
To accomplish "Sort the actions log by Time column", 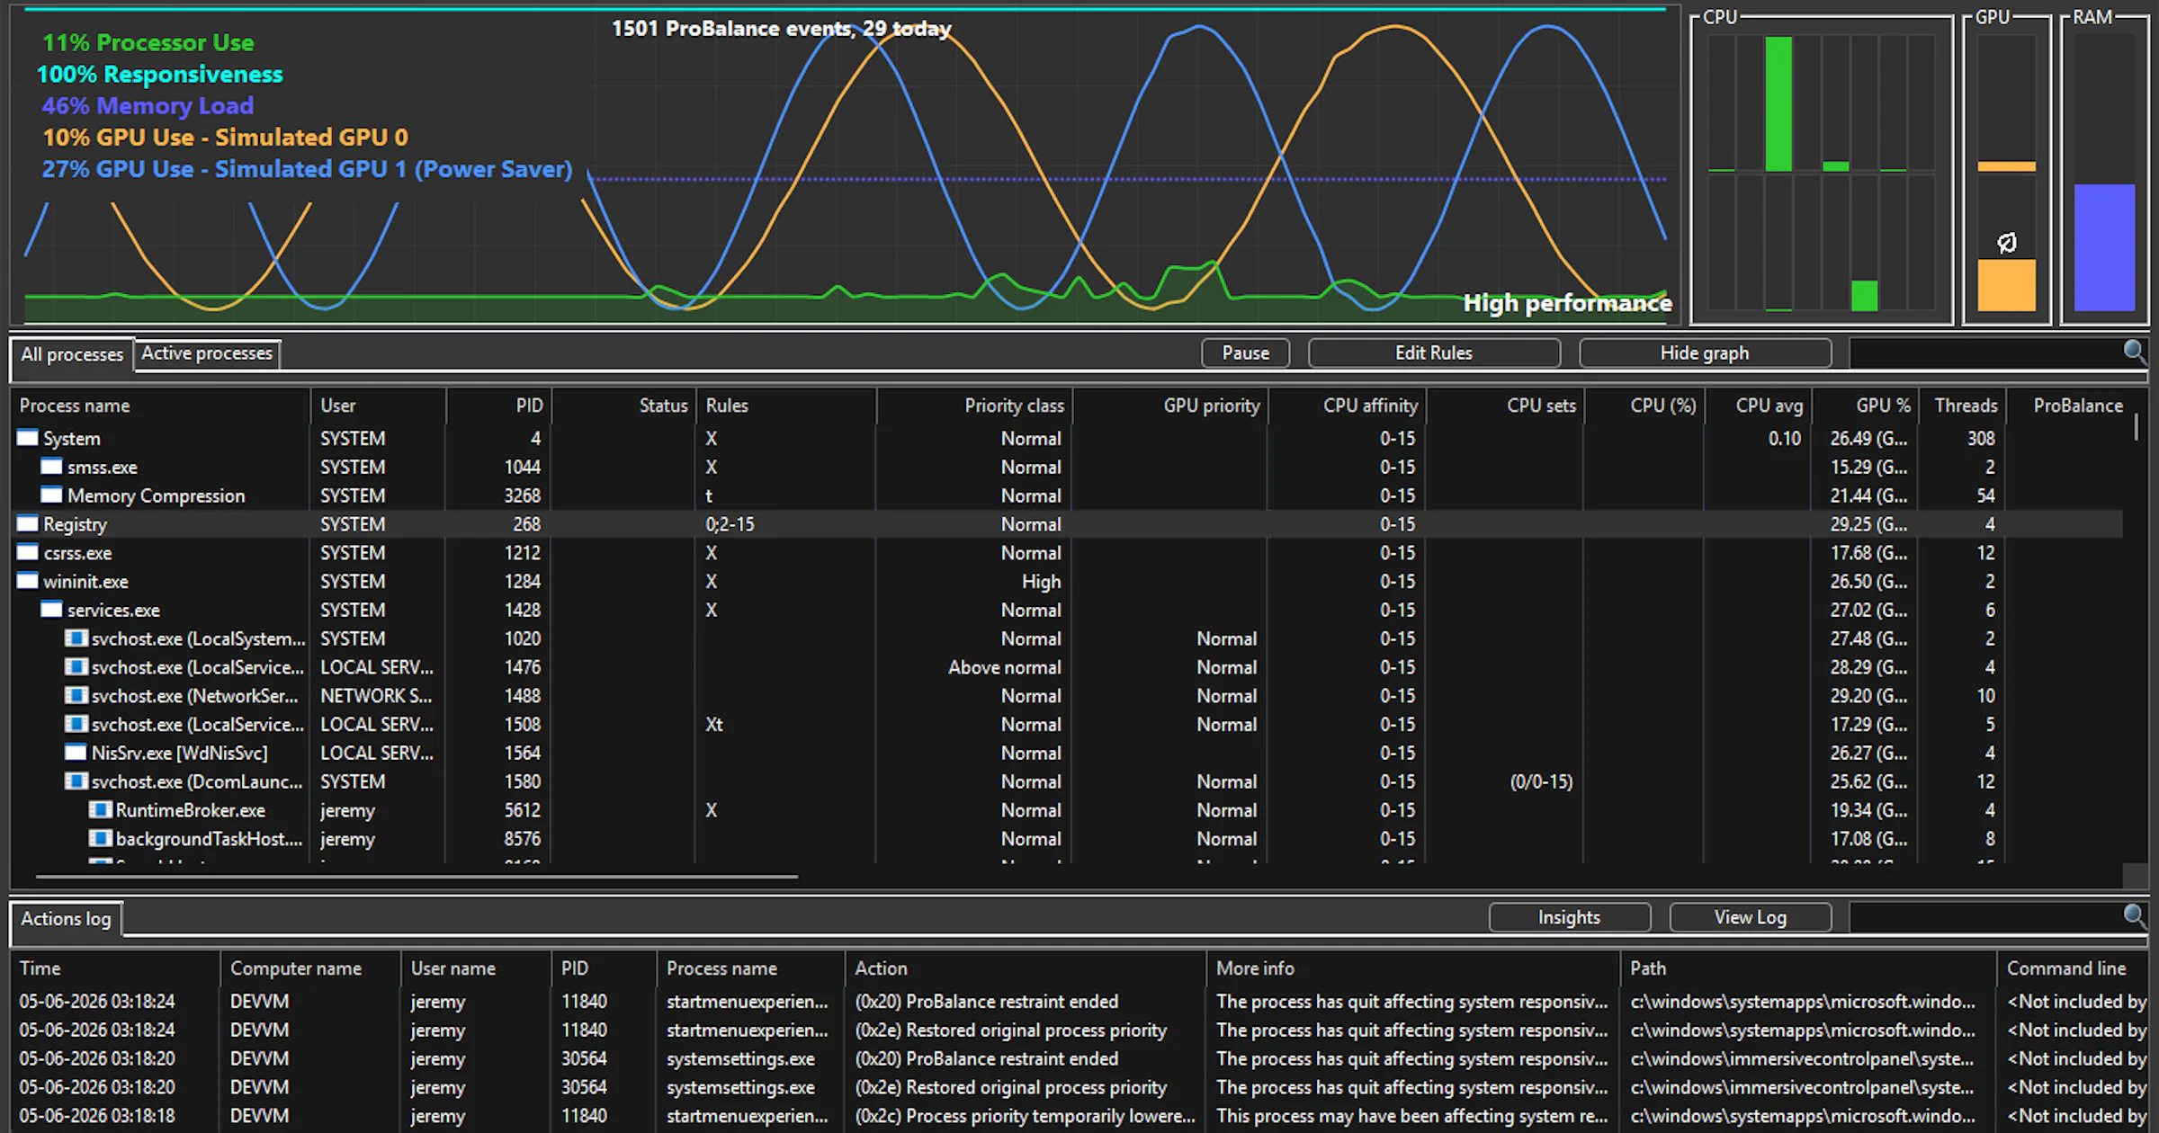I will coord(115,968).
